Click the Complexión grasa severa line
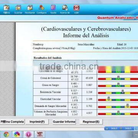Screen dimensions: 138x138 54,48
